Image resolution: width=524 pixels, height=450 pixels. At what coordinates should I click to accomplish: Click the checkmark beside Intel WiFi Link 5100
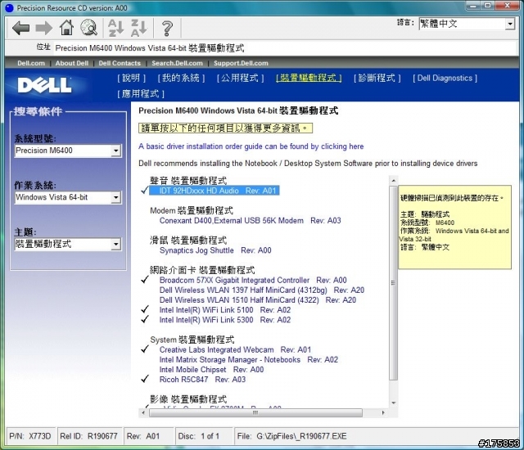(145, 309)
